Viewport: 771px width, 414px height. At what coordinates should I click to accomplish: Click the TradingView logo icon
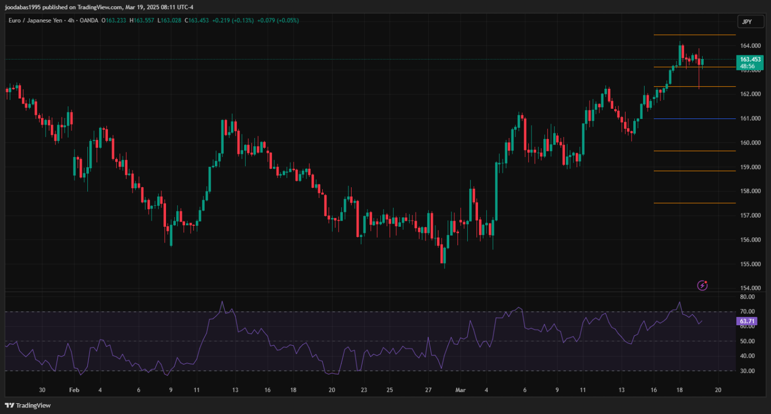click(10, 405)
